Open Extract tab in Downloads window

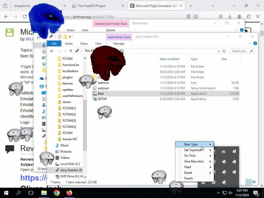point(111,30)
